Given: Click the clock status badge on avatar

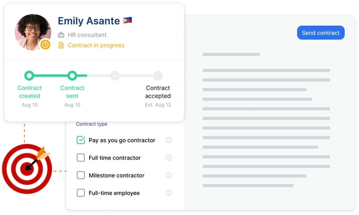Looking at the screenshot, I should click(x=45, y=44).
